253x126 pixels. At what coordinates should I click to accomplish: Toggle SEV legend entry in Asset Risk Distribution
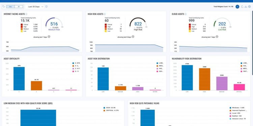(160, 71)
